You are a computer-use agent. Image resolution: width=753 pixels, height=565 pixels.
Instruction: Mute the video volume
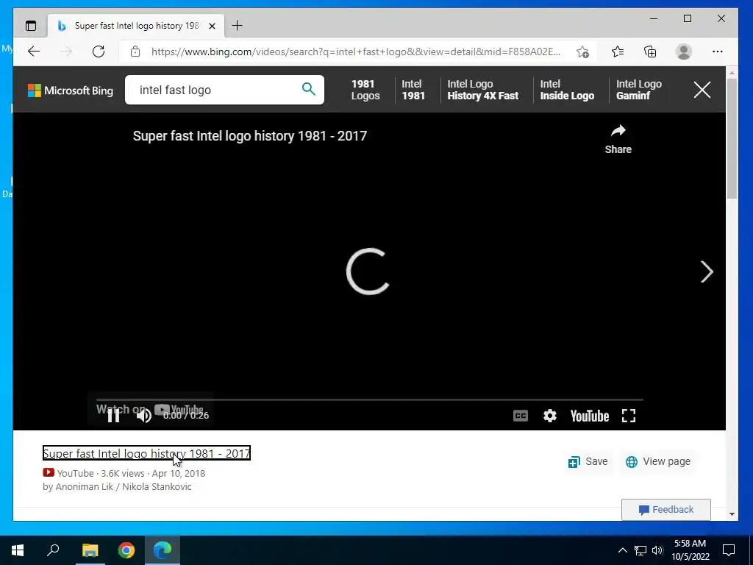[143, 416]
